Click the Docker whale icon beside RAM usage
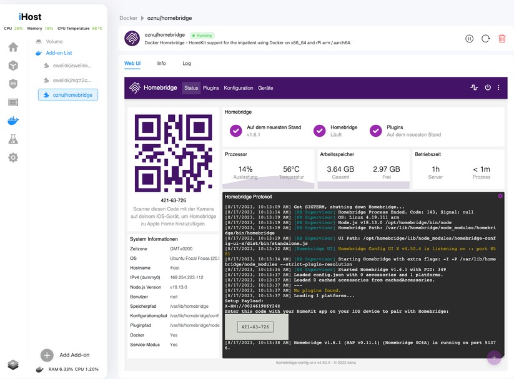Image resolution: width=514 pixels, height=379 pixels. point(39,370)
